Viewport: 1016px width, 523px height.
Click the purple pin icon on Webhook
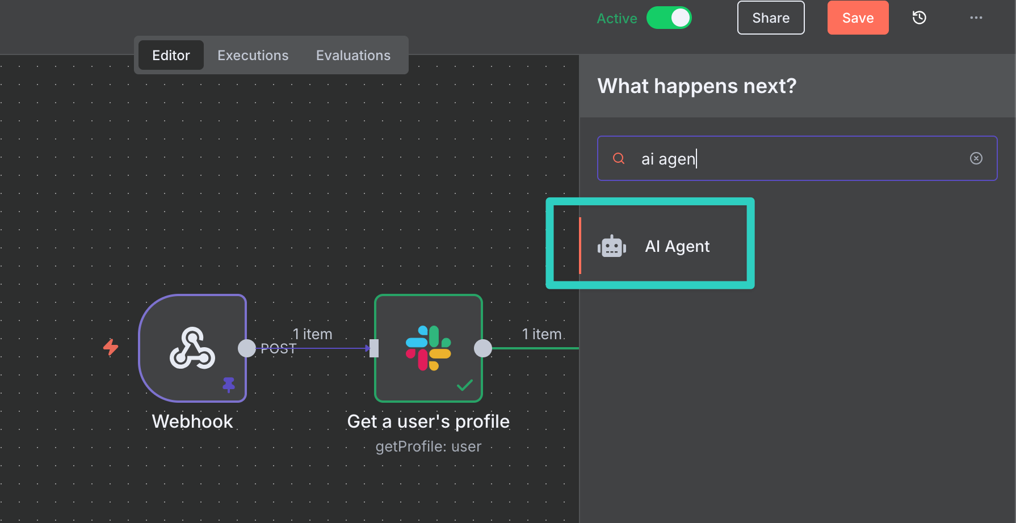(x=229, y=385)
